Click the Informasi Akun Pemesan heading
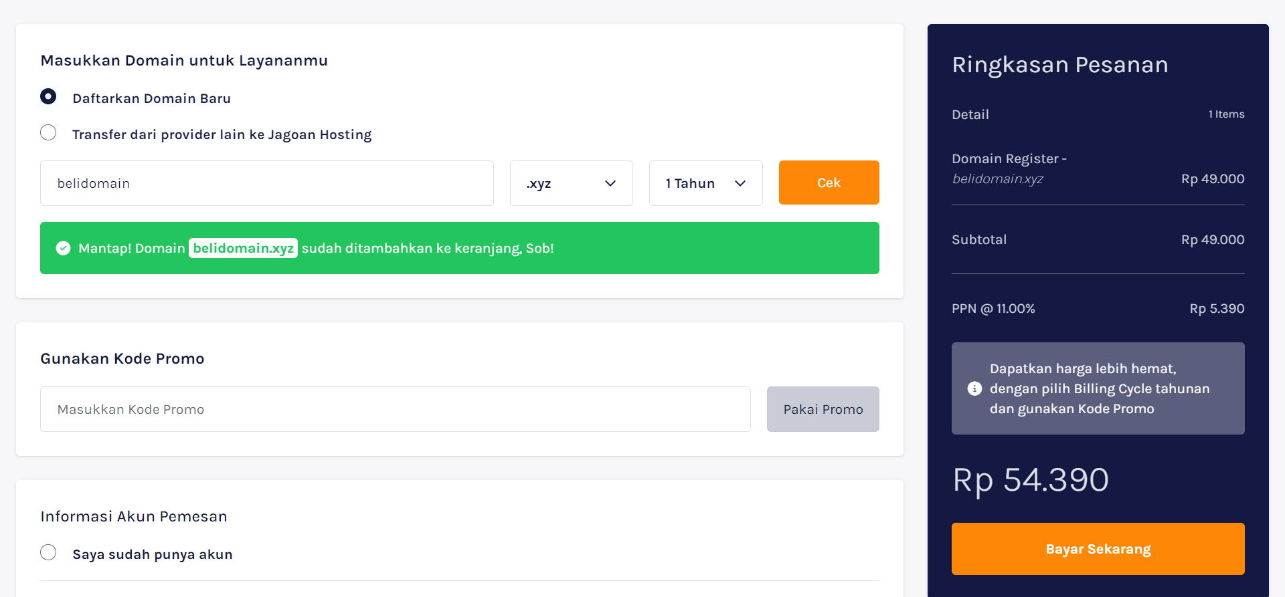 134,517
